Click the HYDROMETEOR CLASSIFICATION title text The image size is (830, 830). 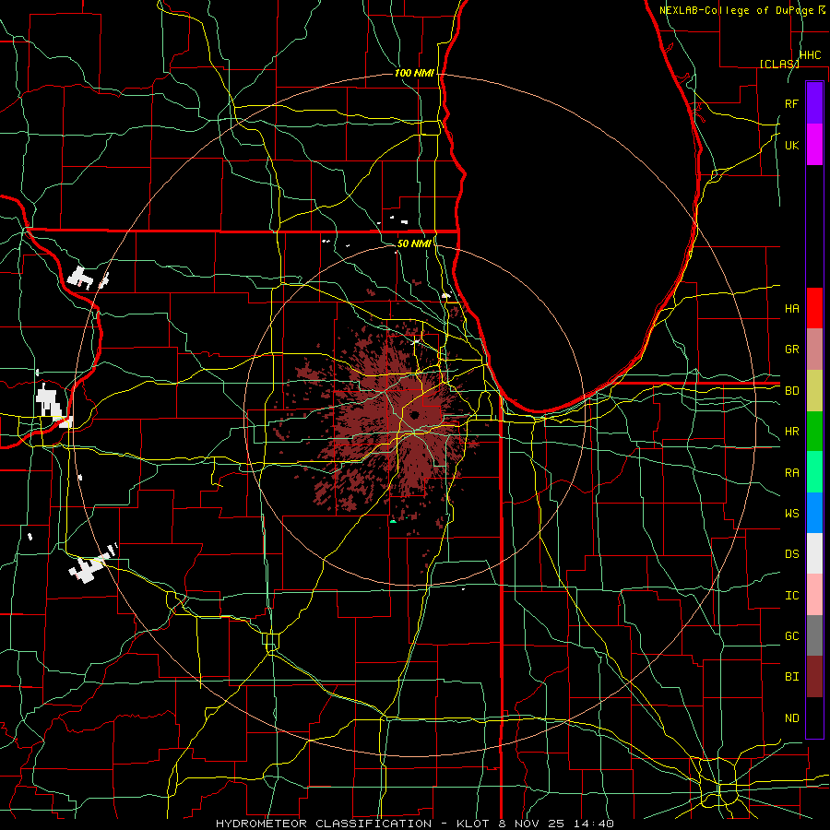324,824
